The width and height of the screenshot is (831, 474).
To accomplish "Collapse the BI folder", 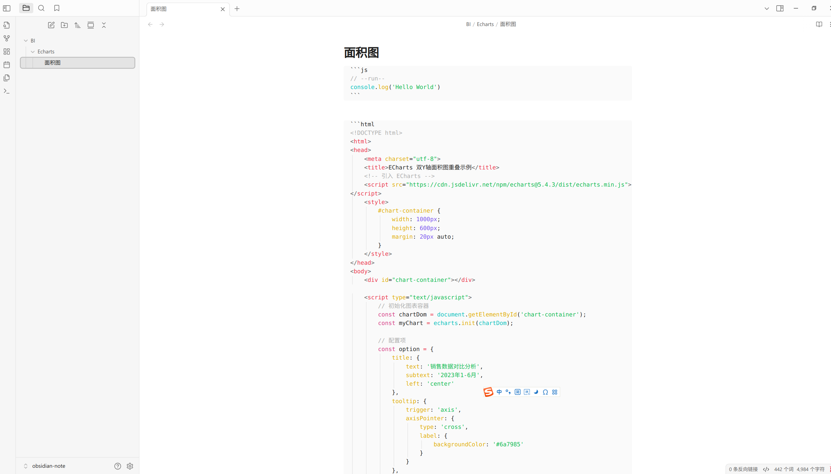I will point(26,41).
